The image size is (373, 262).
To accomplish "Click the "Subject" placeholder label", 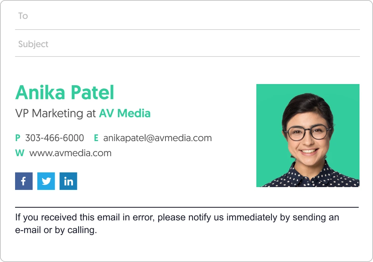I will [33, 44].
